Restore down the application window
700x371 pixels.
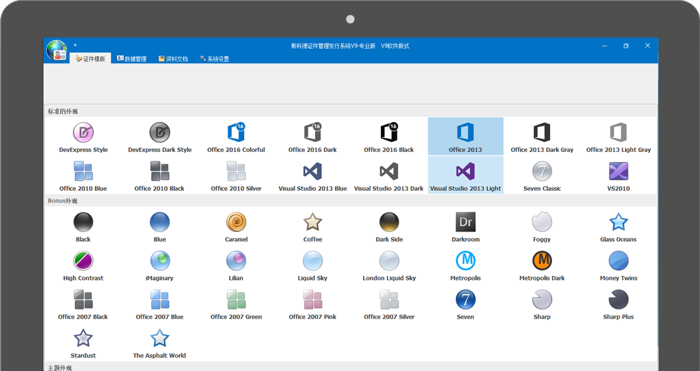[x=626, y=46]
